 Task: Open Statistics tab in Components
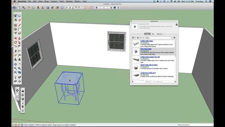pyautogui.click(x=160, y=34)
